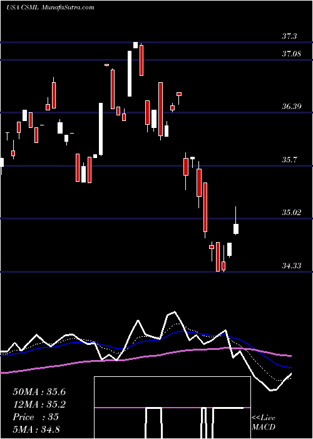Click the 37.08 price level label
The width and height of the screenshot is (313, 439).
pos(291,53)
